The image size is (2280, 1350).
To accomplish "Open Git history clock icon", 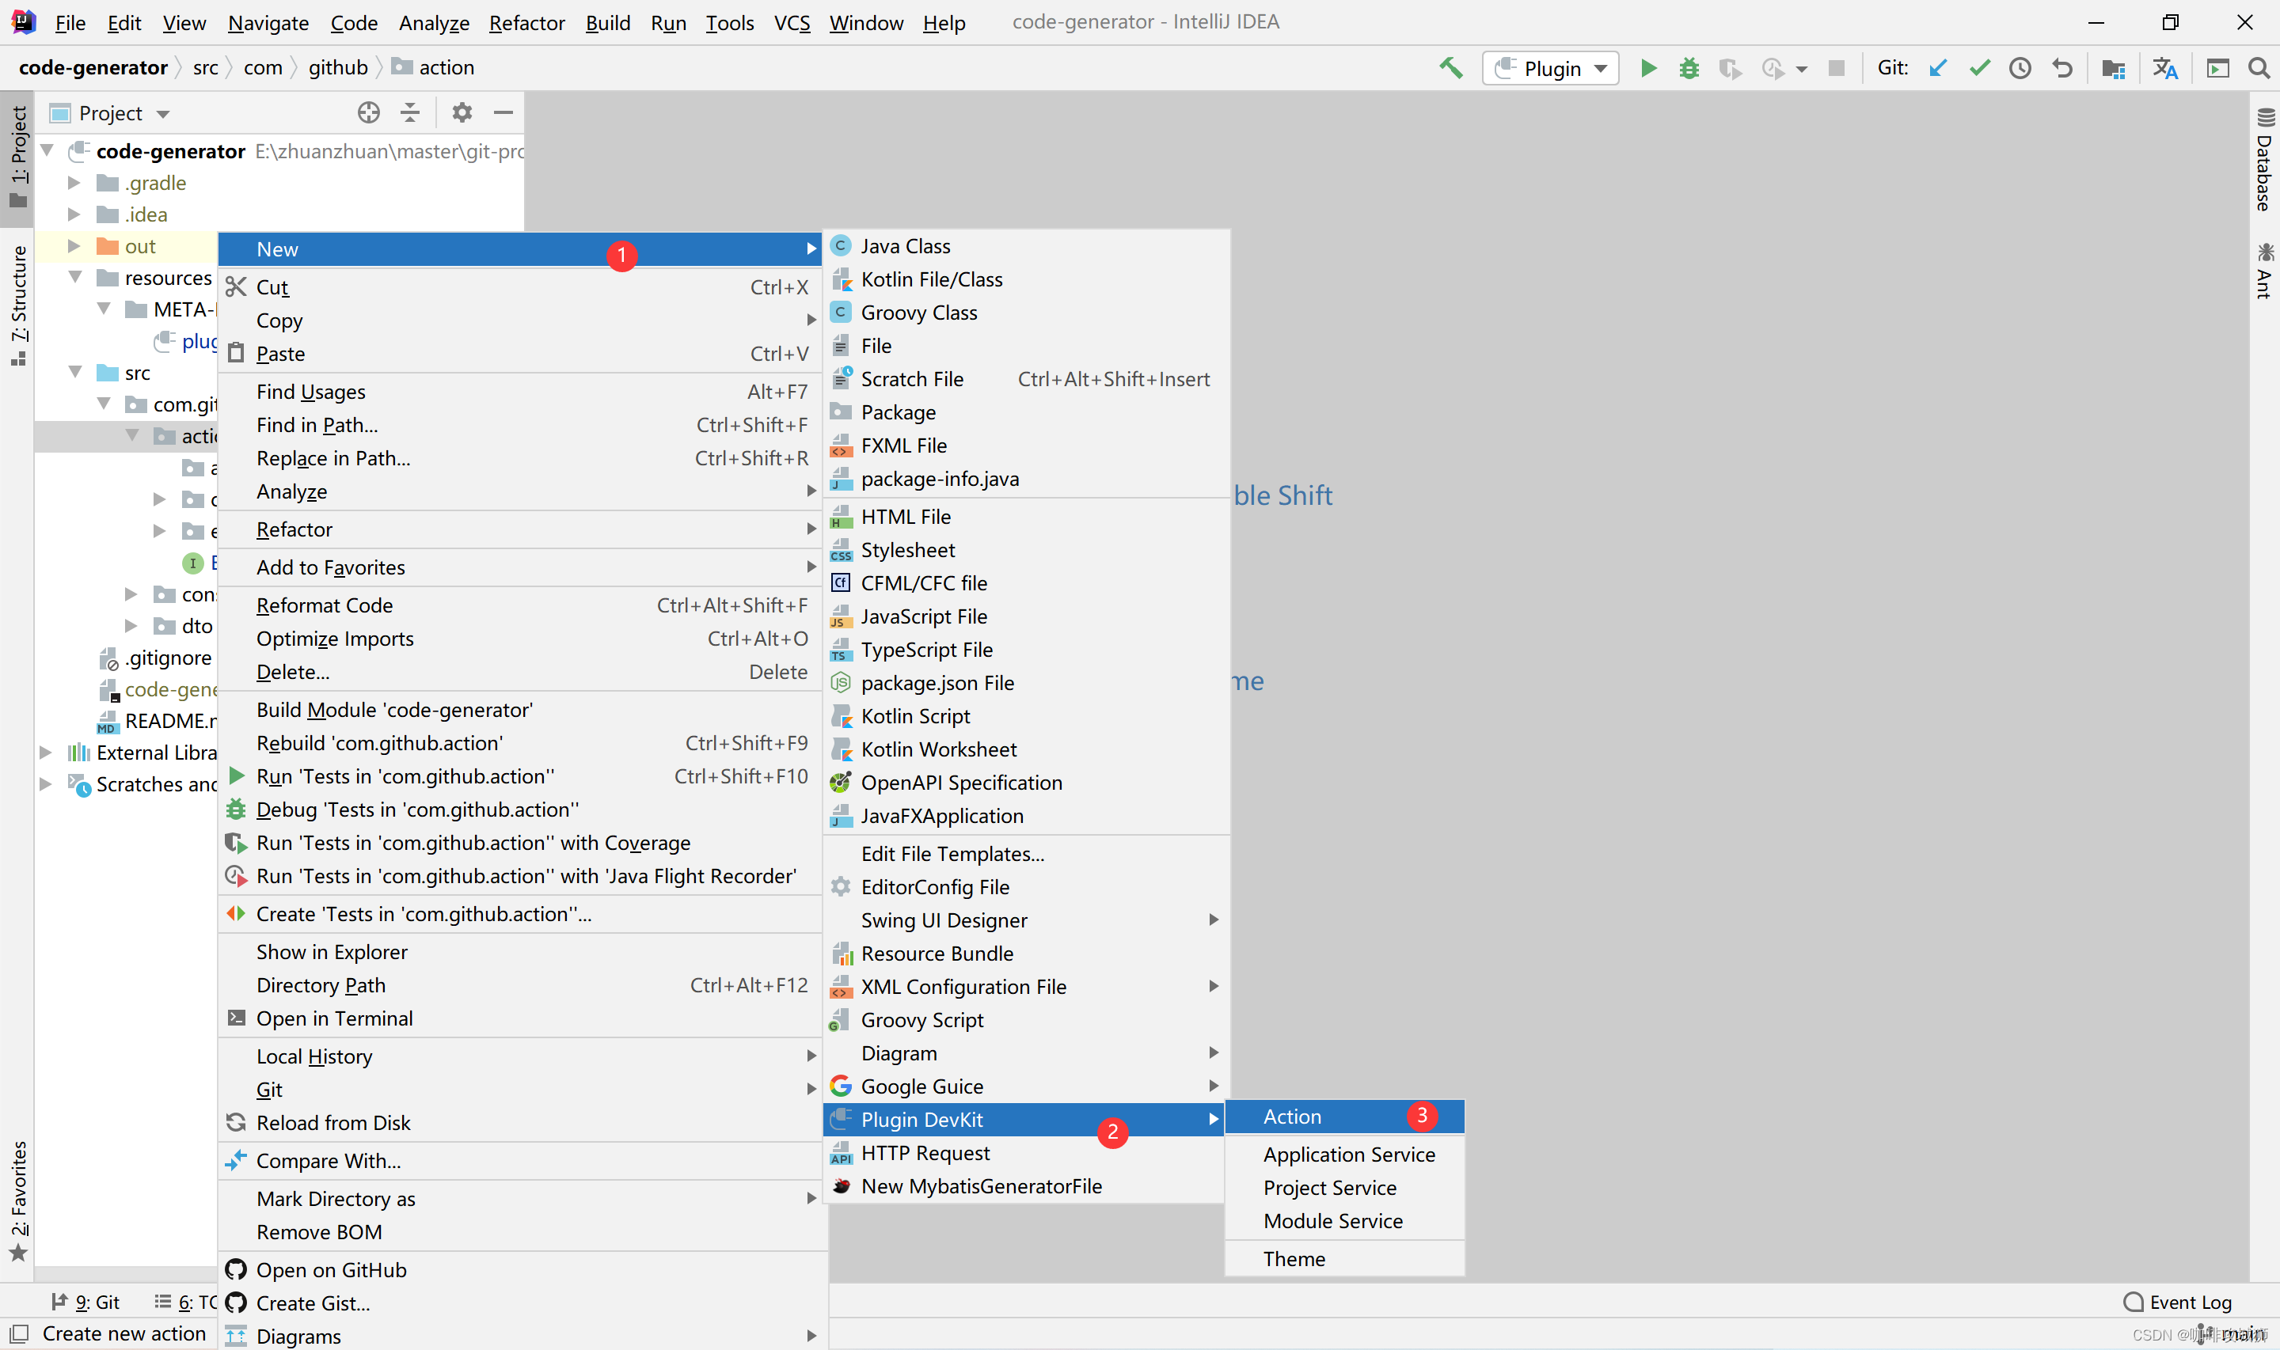I will 2020,68.
